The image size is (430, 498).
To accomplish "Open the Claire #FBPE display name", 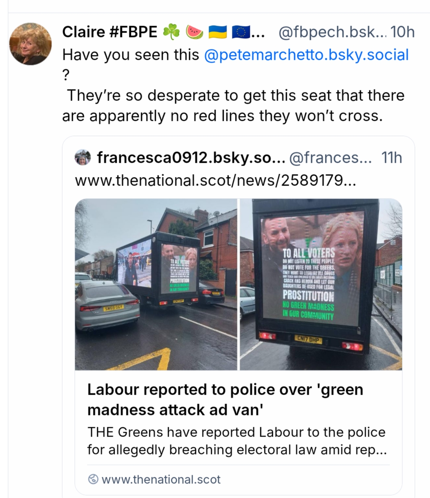I will click(109, 32).
